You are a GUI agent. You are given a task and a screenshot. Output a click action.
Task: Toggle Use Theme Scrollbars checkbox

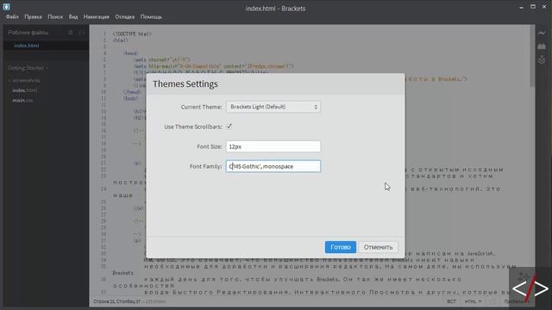[229, 127]
